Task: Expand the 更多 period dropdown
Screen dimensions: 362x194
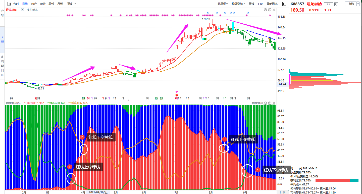Action: 72,4
